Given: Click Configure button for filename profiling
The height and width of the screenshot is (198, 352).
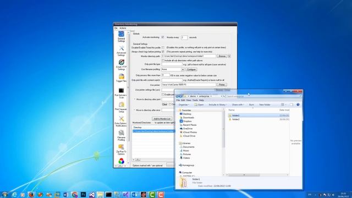Looking at the screenshot, I should 191,70.
